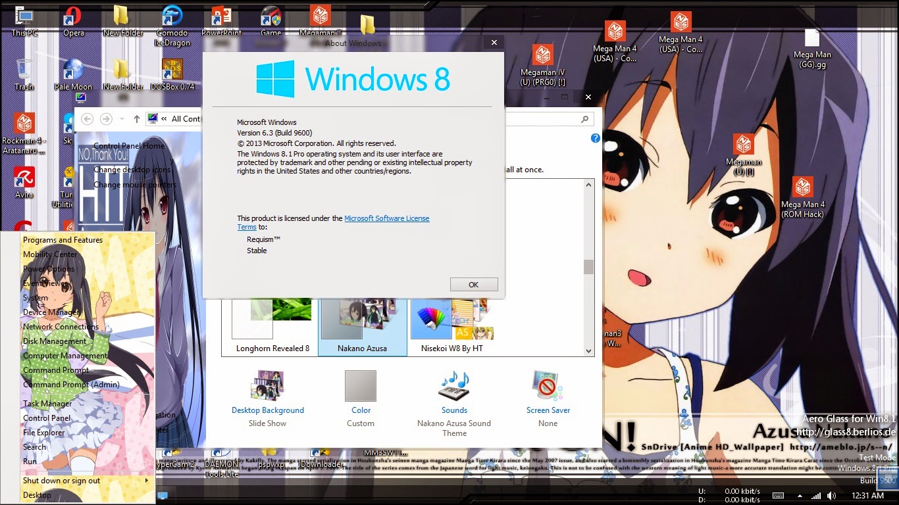Choose Device Manager in the menu
This screenshot has height=505, width=899.
tap(51, 312)
